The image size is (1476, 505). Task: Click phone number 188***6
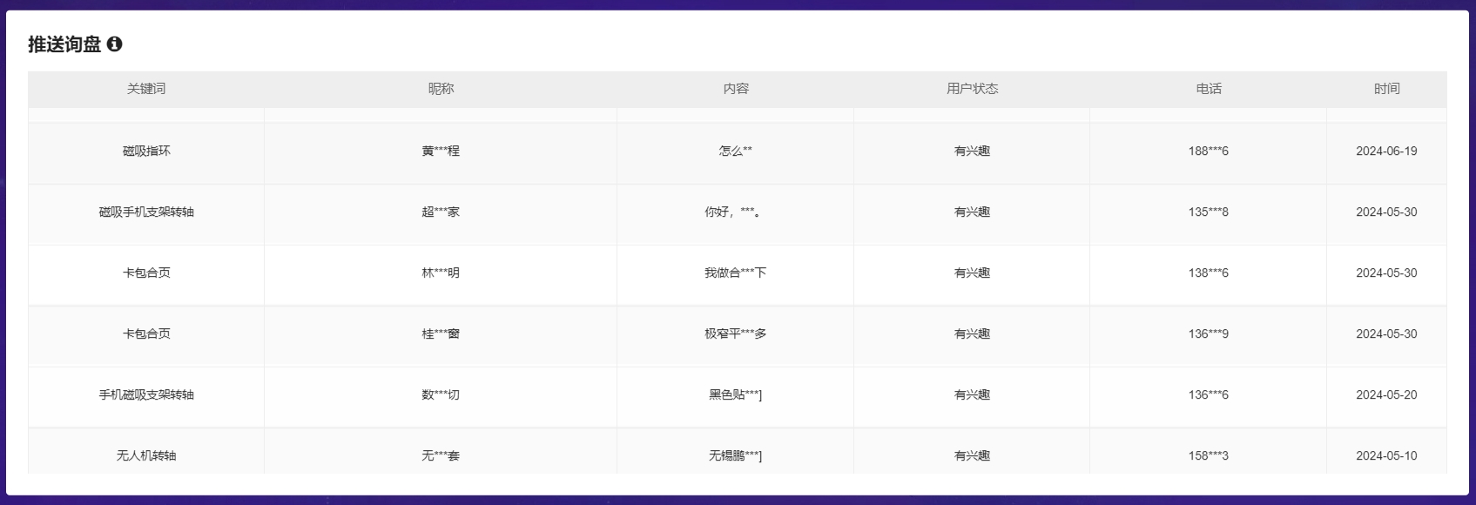[x=1208, y=151]
